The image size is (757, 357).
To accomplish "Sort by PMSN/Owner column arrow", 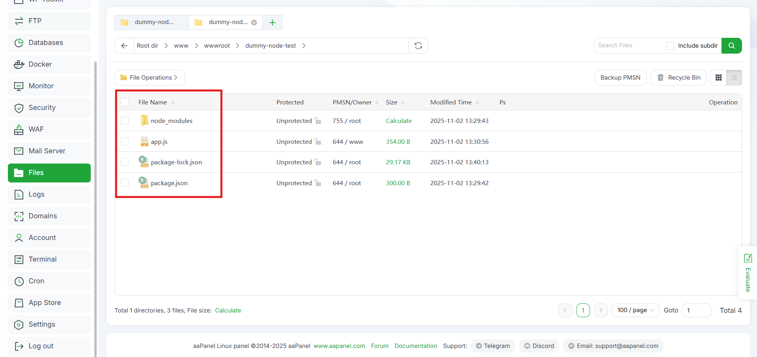I will 377,102.
